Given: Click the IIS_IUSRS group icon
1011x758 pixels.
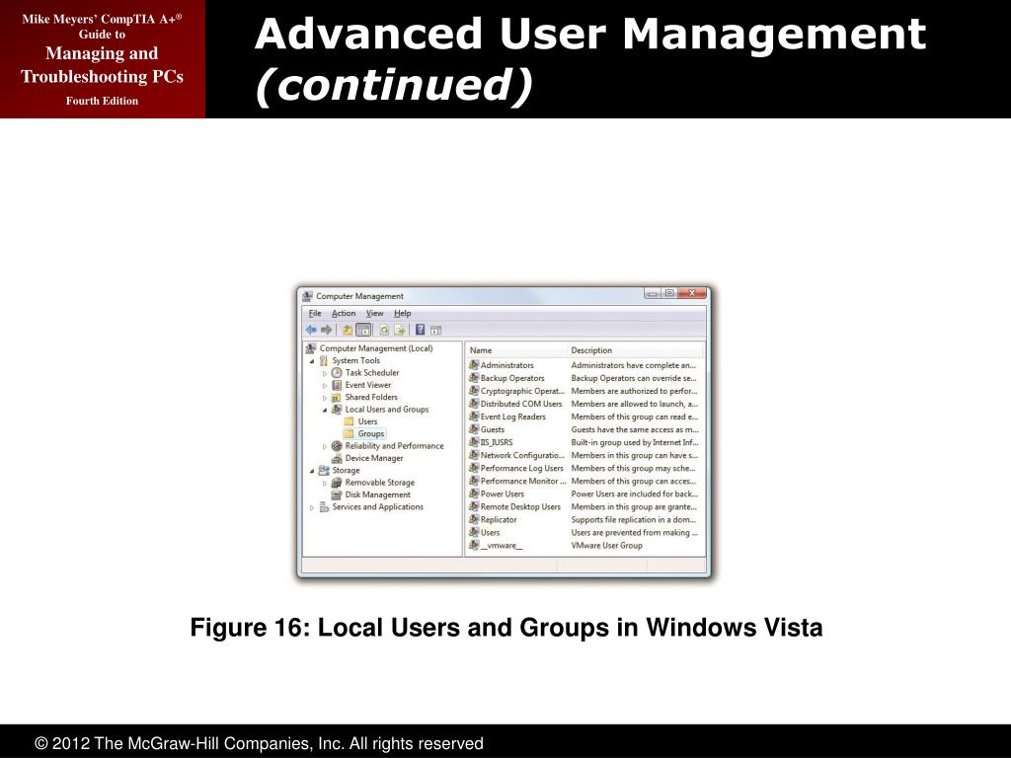Looking at the screenshot, I should point(474,442).
